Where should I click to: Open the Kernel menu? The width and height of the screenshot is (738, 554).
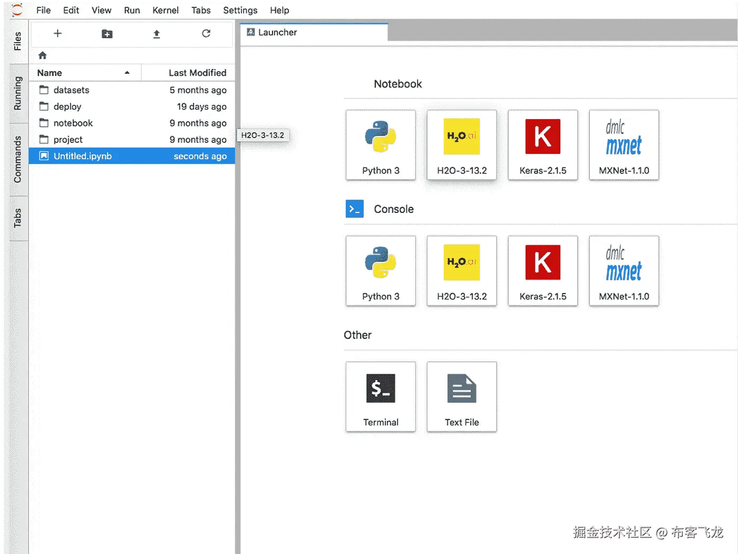point(166,10)
